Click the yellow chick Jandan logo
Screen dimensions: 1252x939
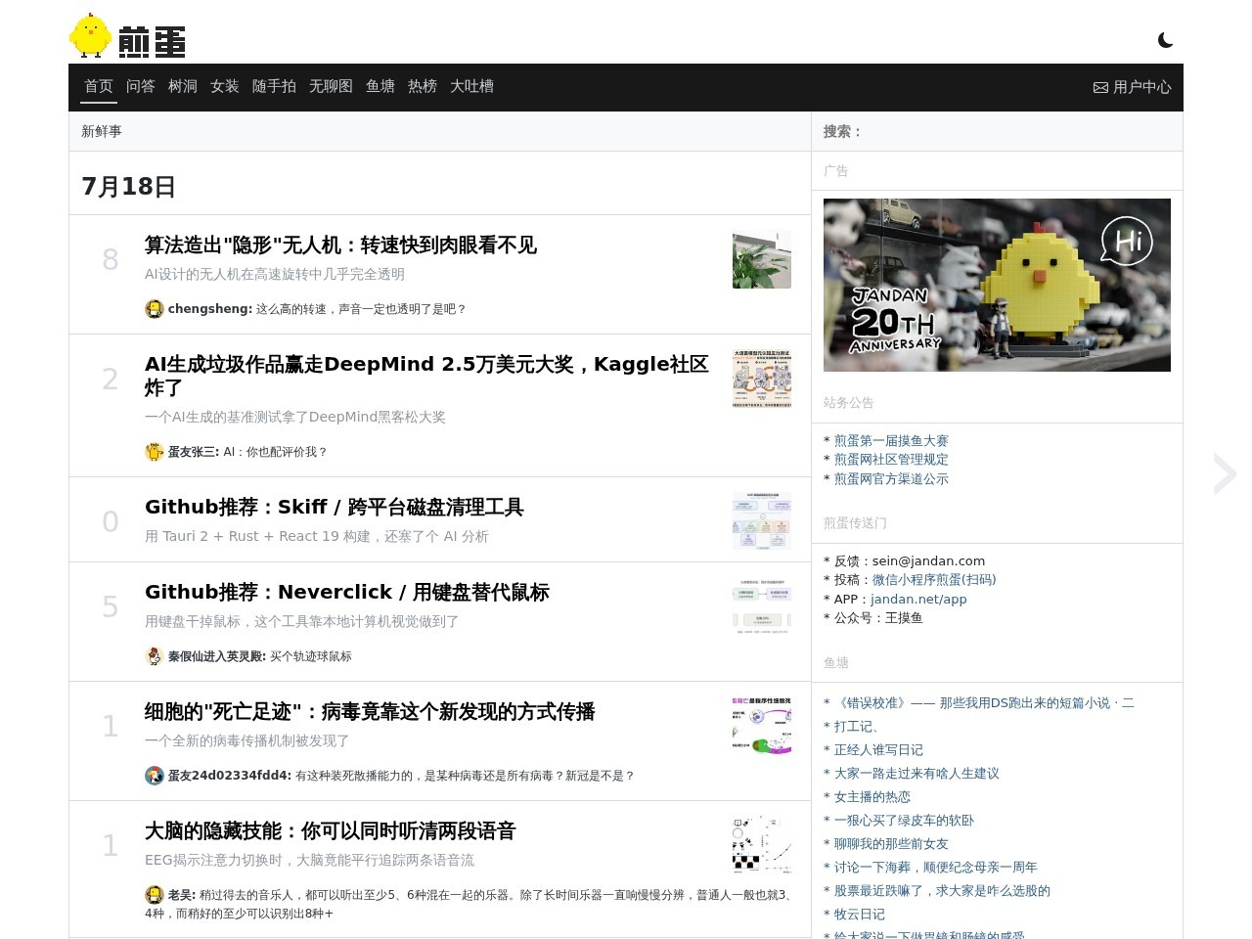pyautogui.click(x=127, y=36)
